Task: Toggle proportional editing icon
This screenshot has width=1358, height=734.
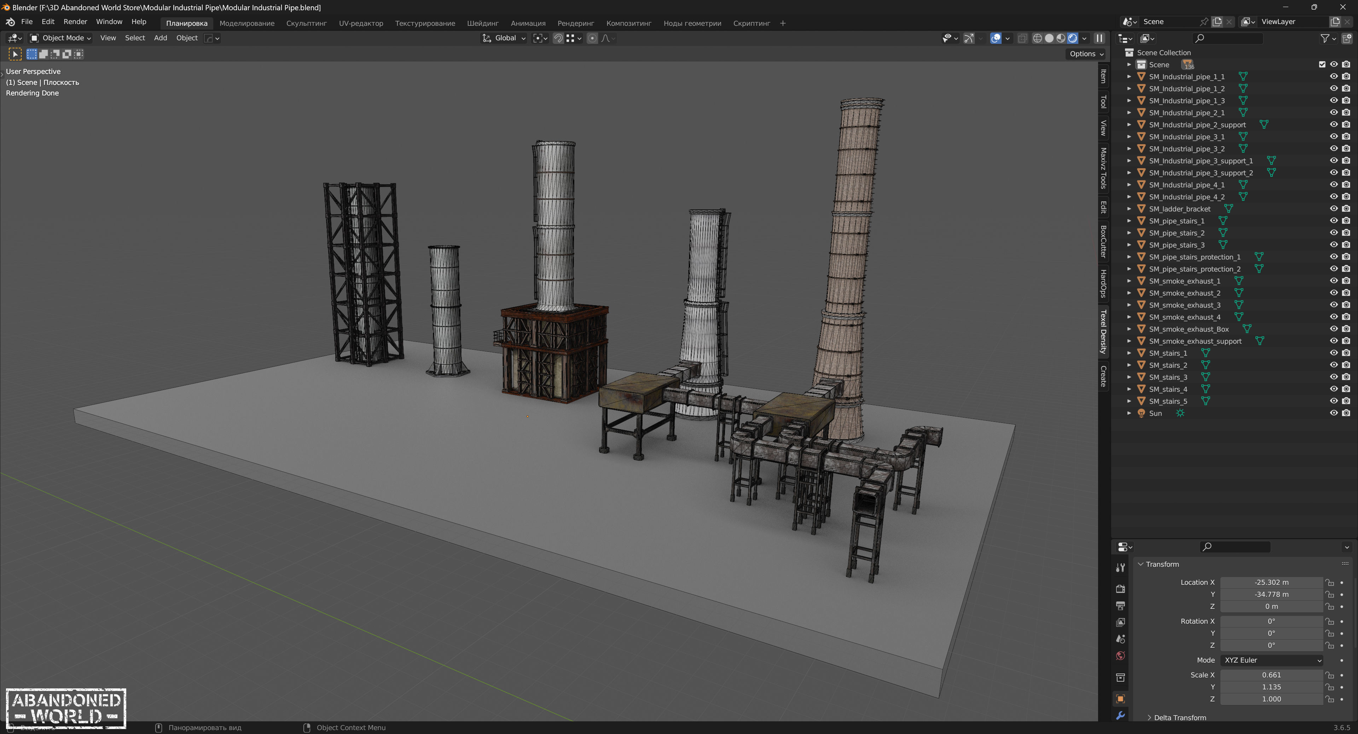Action: (592, 38)
